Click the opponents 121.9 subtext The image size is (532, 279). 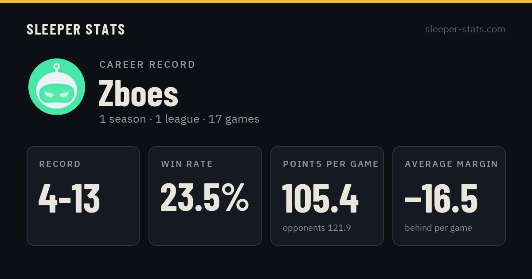(x=317, y=228)
